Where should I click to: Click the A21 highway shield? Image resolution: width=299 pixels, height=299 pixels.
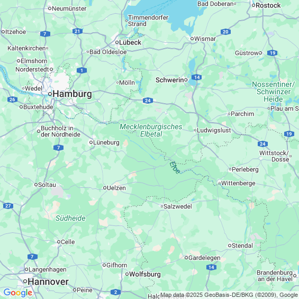[x=77, y=31]
